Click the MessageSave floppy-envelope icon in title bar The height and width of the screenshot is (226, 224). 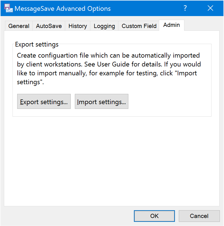(9, 8)
